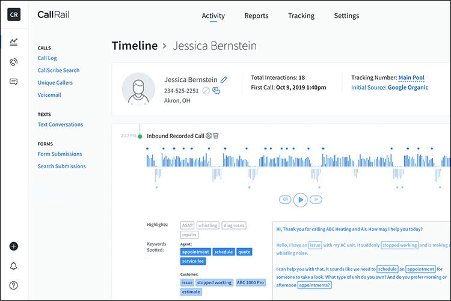The width and height of the screenshot is (451, 301).
Task: Open the analytics chart sidebar icon
Action: coord(13,42)
